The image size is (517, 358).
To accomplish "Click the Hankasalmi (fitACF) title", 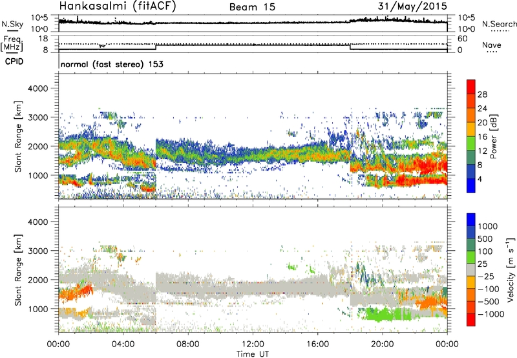I will [118, 6].
